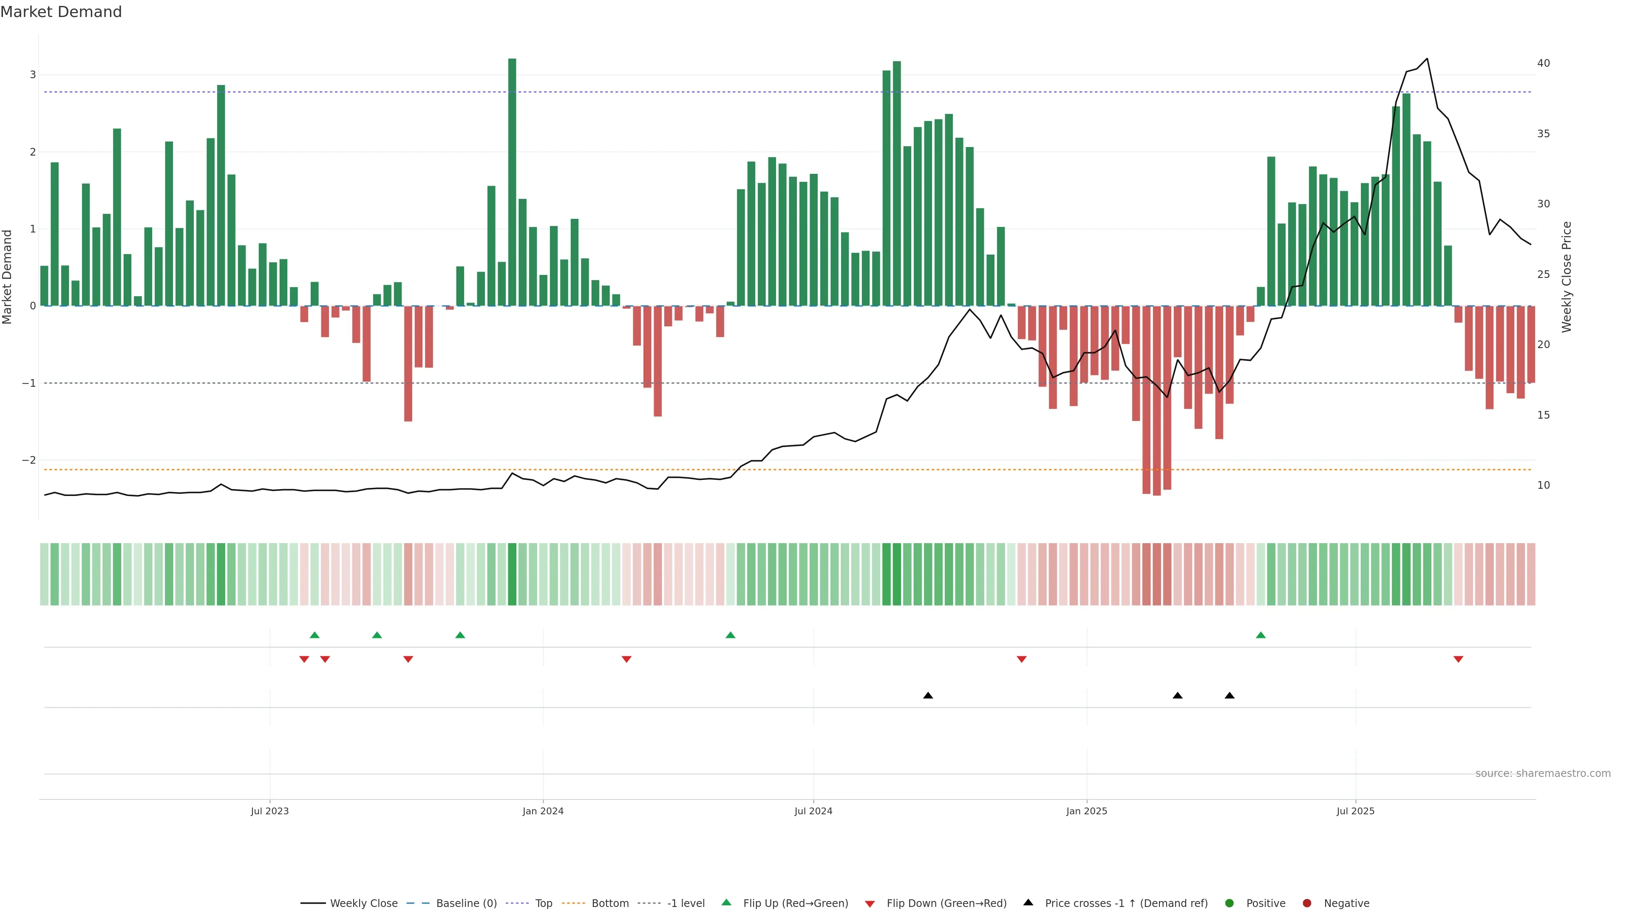Click the source: sharemaestro.com text

[x=1543, y=773]
